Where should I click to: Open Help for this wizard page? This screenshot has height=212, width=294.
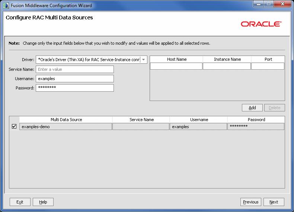tap(43, 202)
